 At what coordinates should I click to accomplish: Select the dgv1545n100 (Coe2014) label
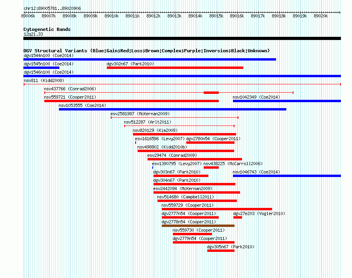[x=49, y=64]
